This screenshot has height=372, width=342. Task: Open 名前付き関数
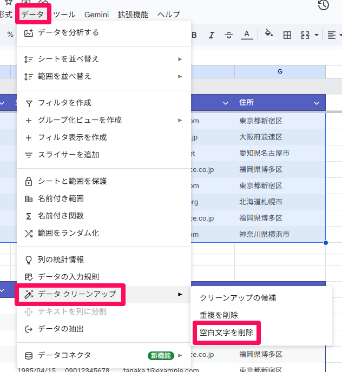[x=104, y=216]
